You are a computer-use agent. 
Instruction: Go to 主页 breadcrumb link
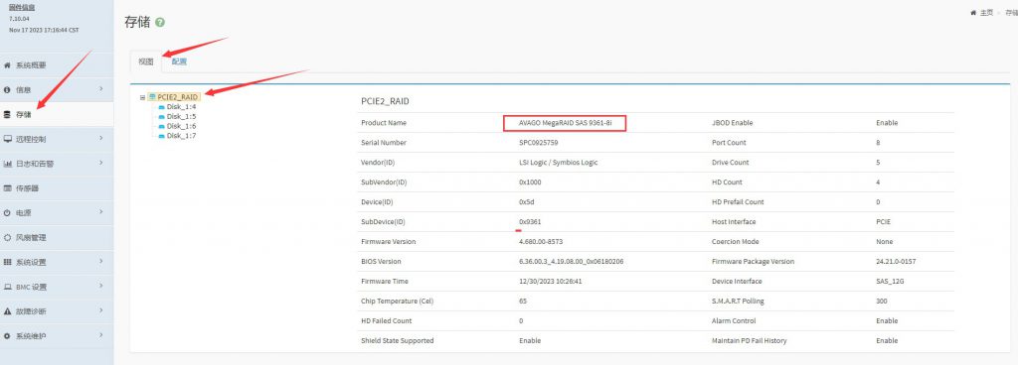986,13
